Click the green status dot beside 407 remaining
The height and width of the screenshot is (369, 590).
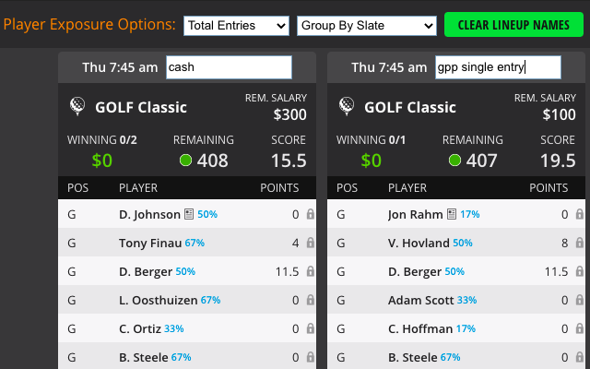point(454,160)
